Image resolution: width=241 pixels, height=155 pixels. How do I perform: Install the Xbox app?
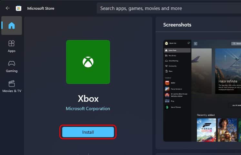point(88,132)
